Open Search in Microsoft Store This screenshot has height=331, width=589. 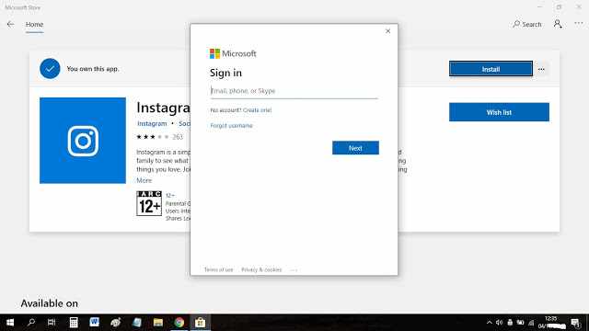tap(527, 25)
